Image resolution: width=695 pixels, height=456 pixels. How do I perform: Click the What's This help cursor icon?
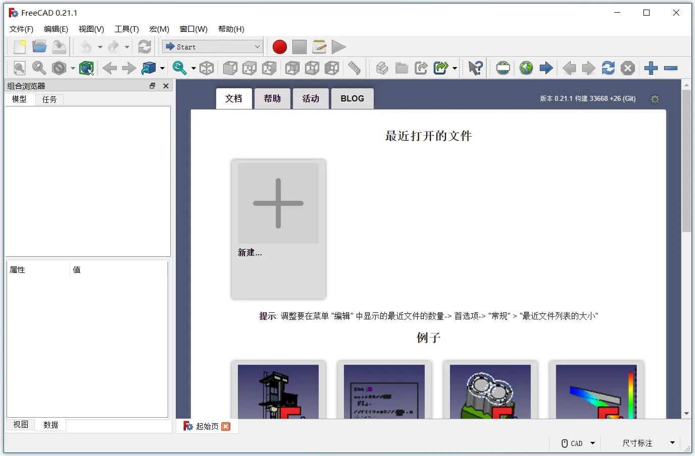(476, 68)
